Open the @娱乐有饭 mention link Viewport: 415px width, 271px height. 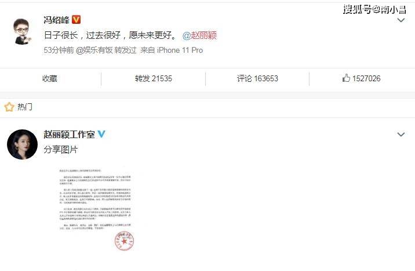pyautogui.click(x=94, y=50)
